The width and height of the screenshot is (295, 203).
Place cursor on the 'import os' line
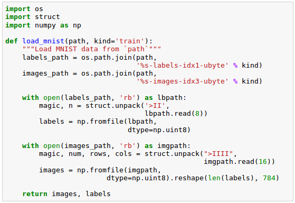coord(24,9)
